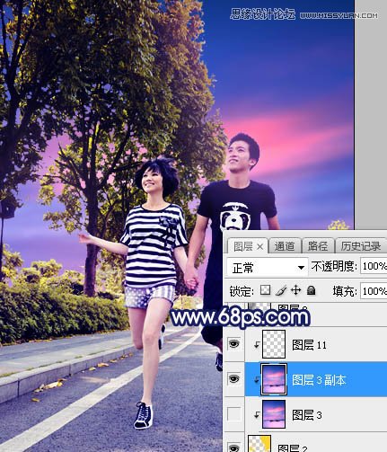Image resolution: width=387 pixels, height=452 pixels.
Task: Lock transparent pixels icon
Action: coord(265,290)
